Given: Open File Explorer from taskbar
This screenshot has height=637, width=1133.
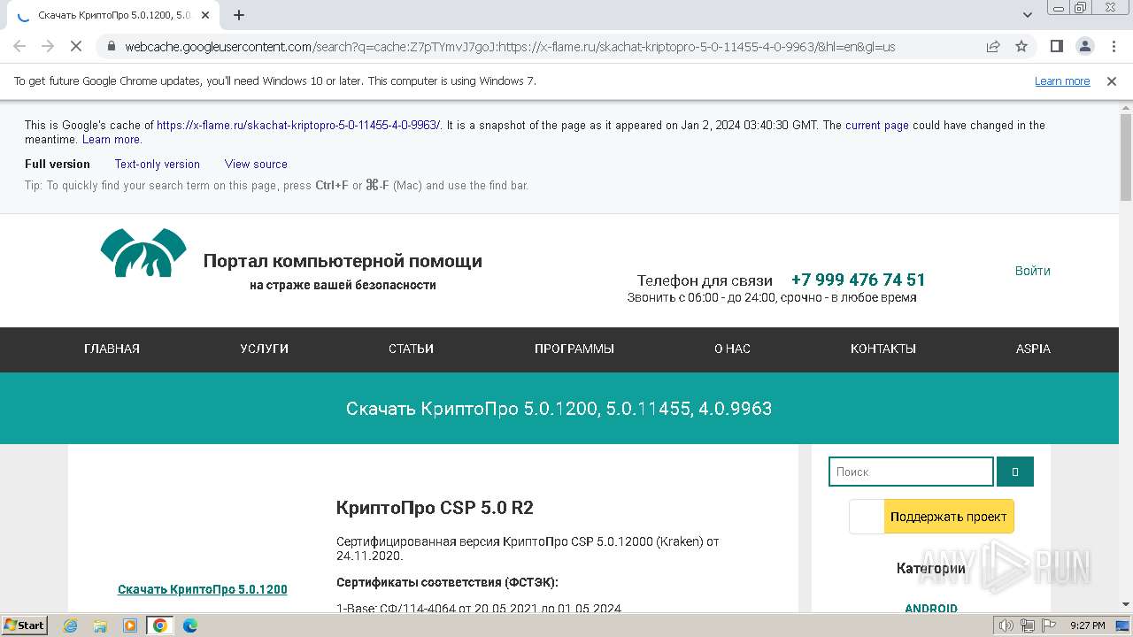Looking at the screenshot, I should 100,625.
